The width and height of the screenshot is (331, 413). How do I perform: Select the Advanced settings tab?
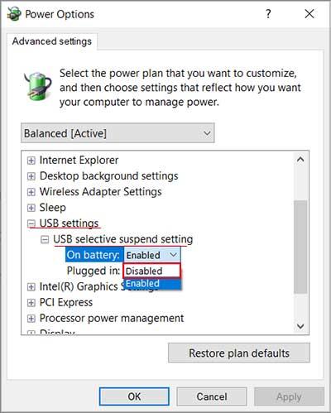52,41
